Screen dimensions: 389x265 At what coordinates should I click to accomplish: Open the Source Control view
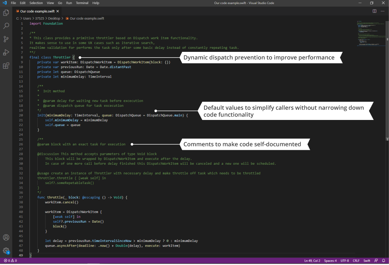click(x=6, y=39)
